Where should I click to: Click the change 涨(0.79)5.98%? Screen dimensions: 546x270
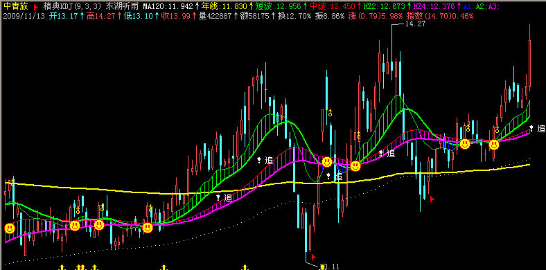click(376, 16)
